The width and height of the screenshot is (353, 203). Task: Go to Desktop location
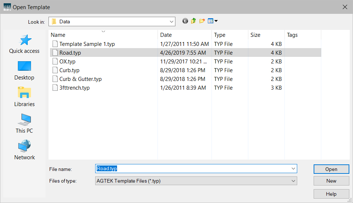point(24,71)
